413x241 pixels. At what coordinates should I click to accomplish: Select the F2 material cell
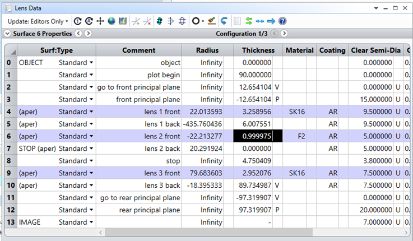tap(295, 136)
